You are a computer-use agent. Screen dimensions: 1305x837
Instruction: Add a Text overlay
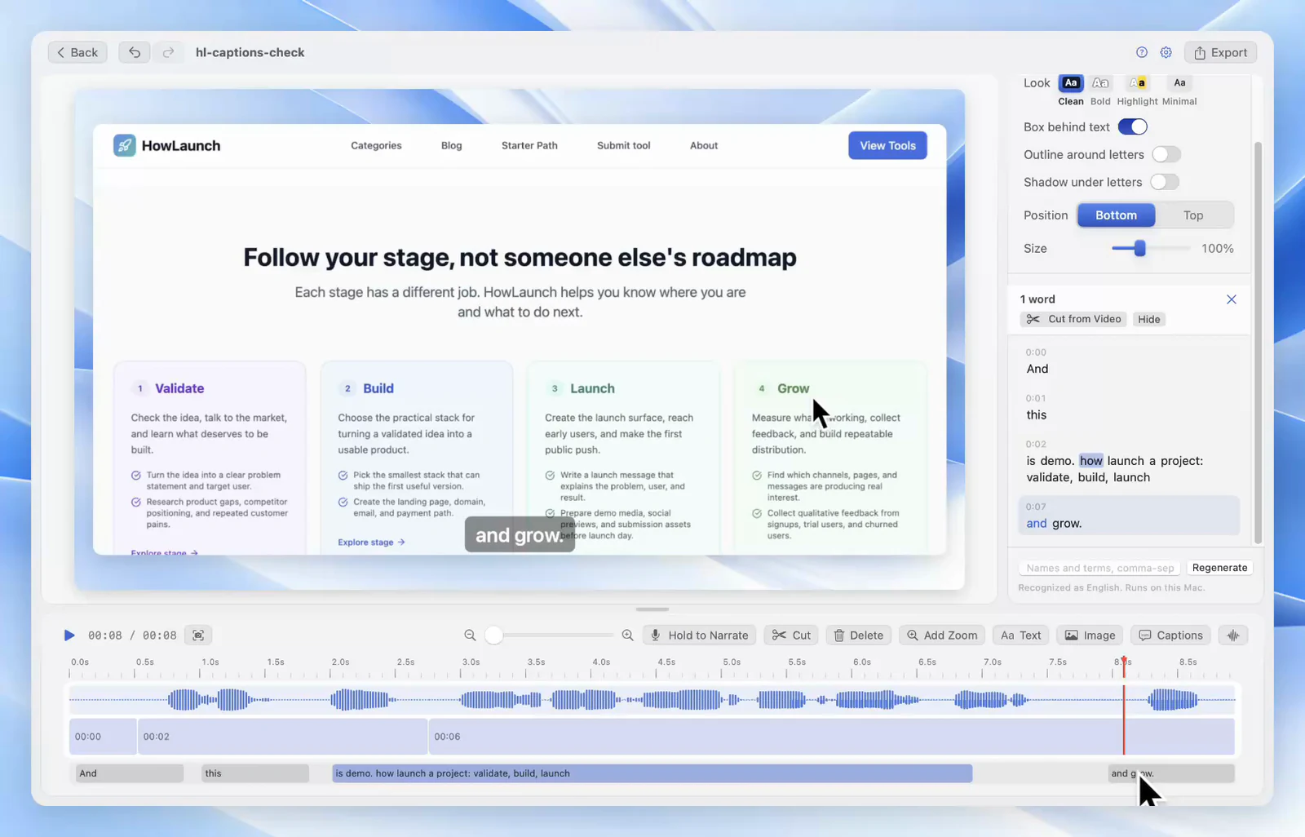tap(1020, 635)
